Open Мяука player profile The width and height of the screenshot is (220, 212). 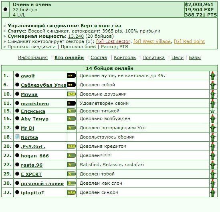(x=29, y=94)
